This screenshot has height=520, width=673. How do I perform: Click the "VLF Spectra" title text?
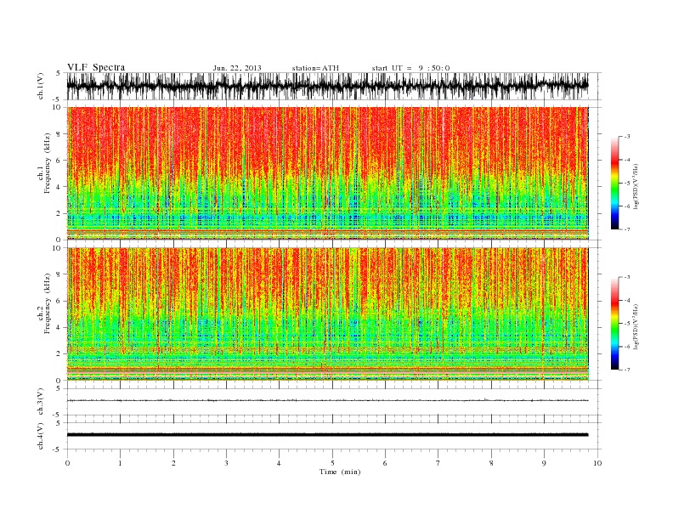pyautogui.click(x=96, y=67)
